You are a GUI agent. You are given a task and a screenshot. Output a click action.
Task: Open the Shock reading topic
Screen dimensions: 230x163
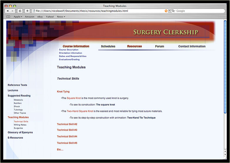coord(17,106)
